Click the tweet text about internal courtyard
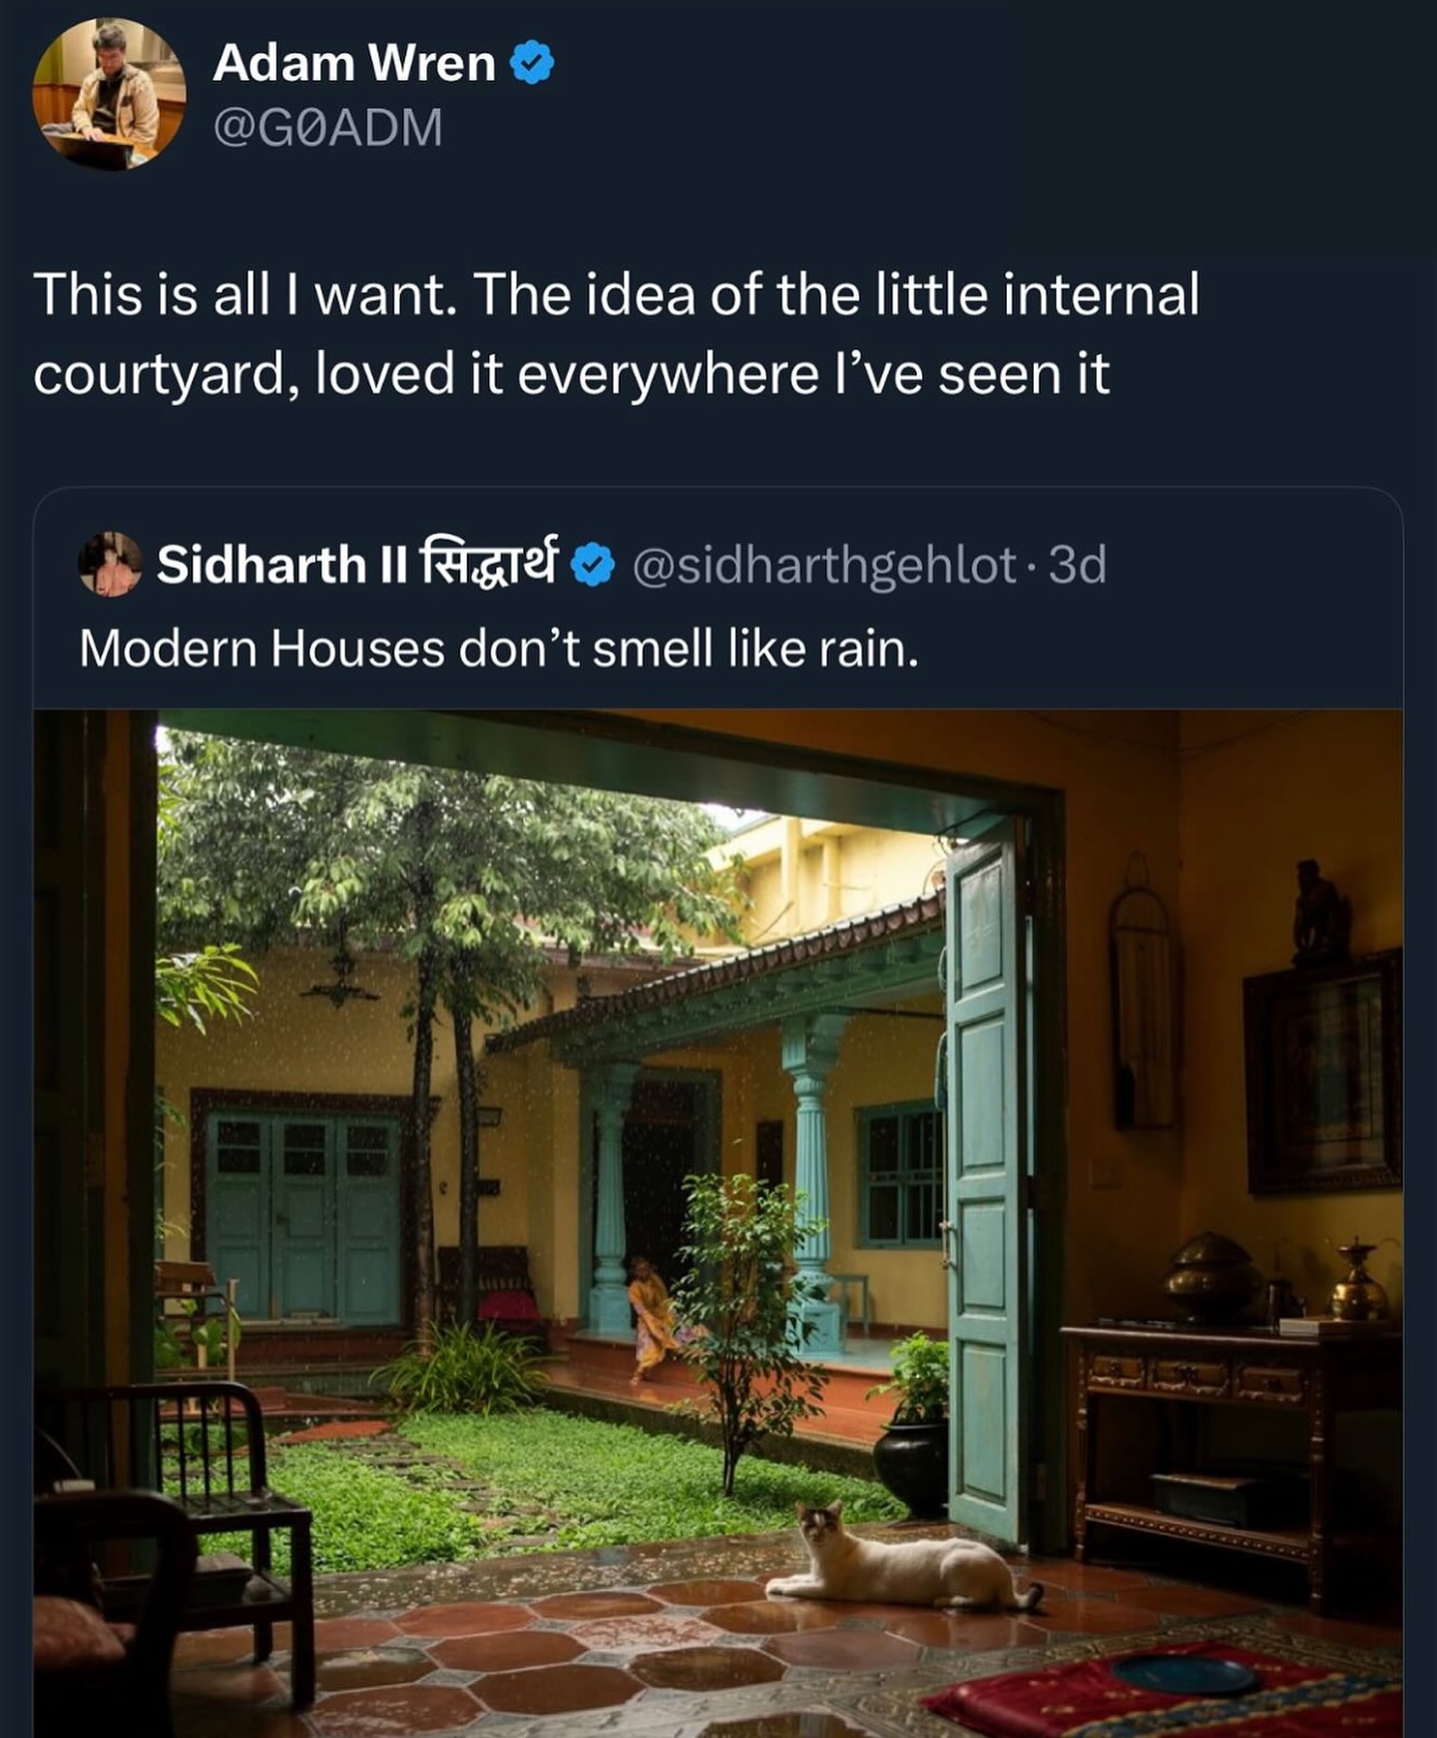This screenshot has width=1437, height=1738. pyautogui.click(x=616, y=334)
